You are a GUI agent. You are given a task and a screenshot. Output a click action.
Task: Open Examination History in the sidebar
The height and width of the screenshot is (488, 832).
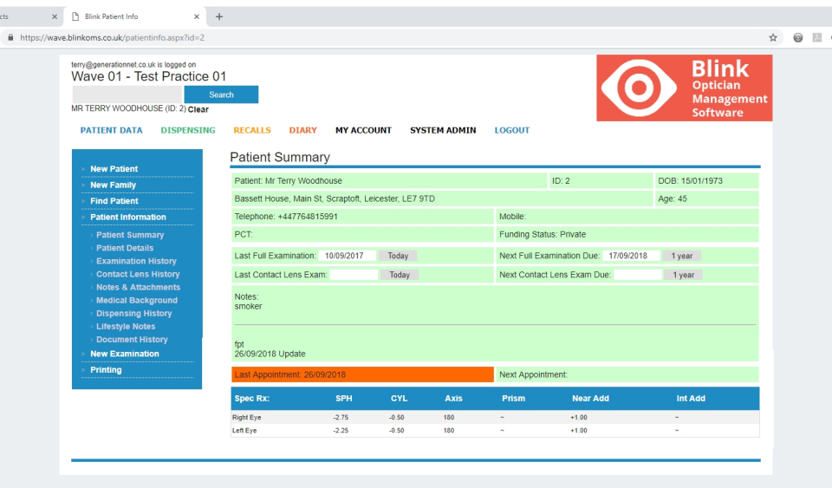tap(136, 261)
